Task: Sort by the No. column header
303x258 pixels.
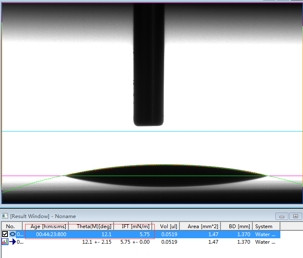Action: coord(12,226)
